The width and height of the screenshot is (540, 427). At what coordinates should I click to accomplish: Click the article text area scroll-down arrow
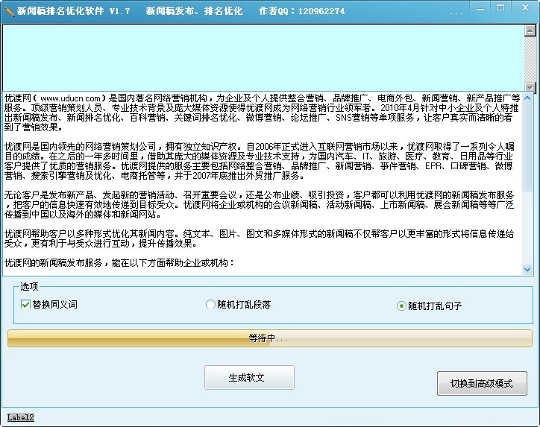click(527, 269)
